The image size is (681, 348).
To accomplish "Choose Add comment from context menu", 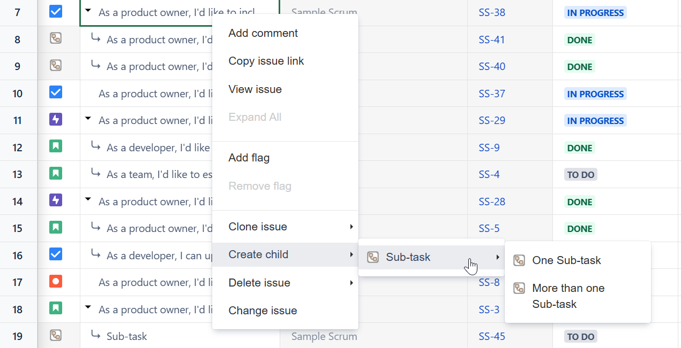I will 263,33.
